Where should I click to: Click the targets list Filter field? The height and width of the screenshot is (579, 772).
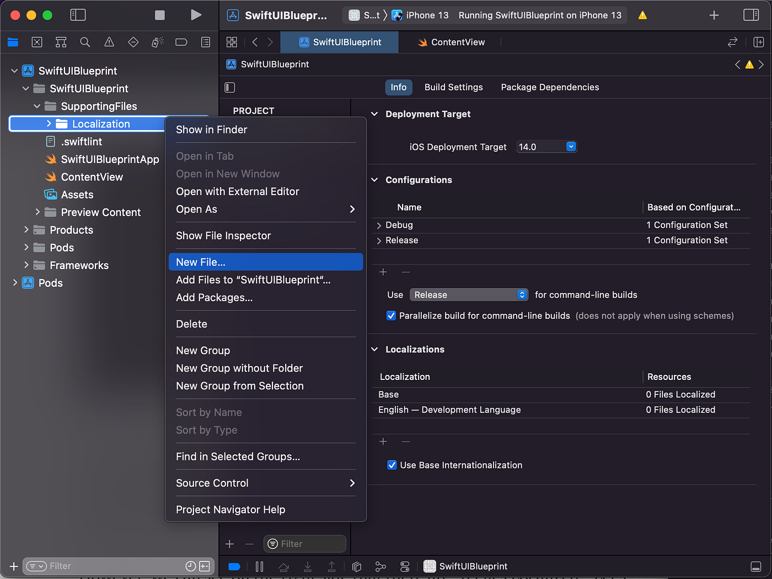click(x=305, y=544)
